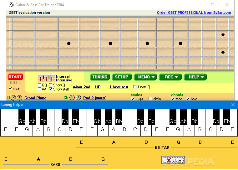The width and height of the screenshot is (238, 170).
Task: Play the first Ab black key
Action: (33, 117)
